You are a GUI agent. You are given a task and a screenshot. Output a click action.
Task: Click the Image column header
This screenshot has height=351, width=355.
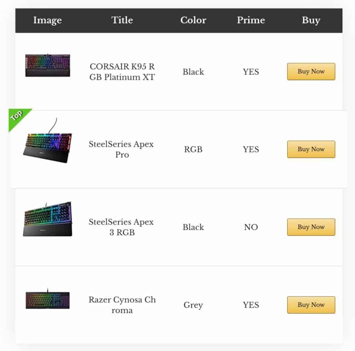(x=48, y=20)
